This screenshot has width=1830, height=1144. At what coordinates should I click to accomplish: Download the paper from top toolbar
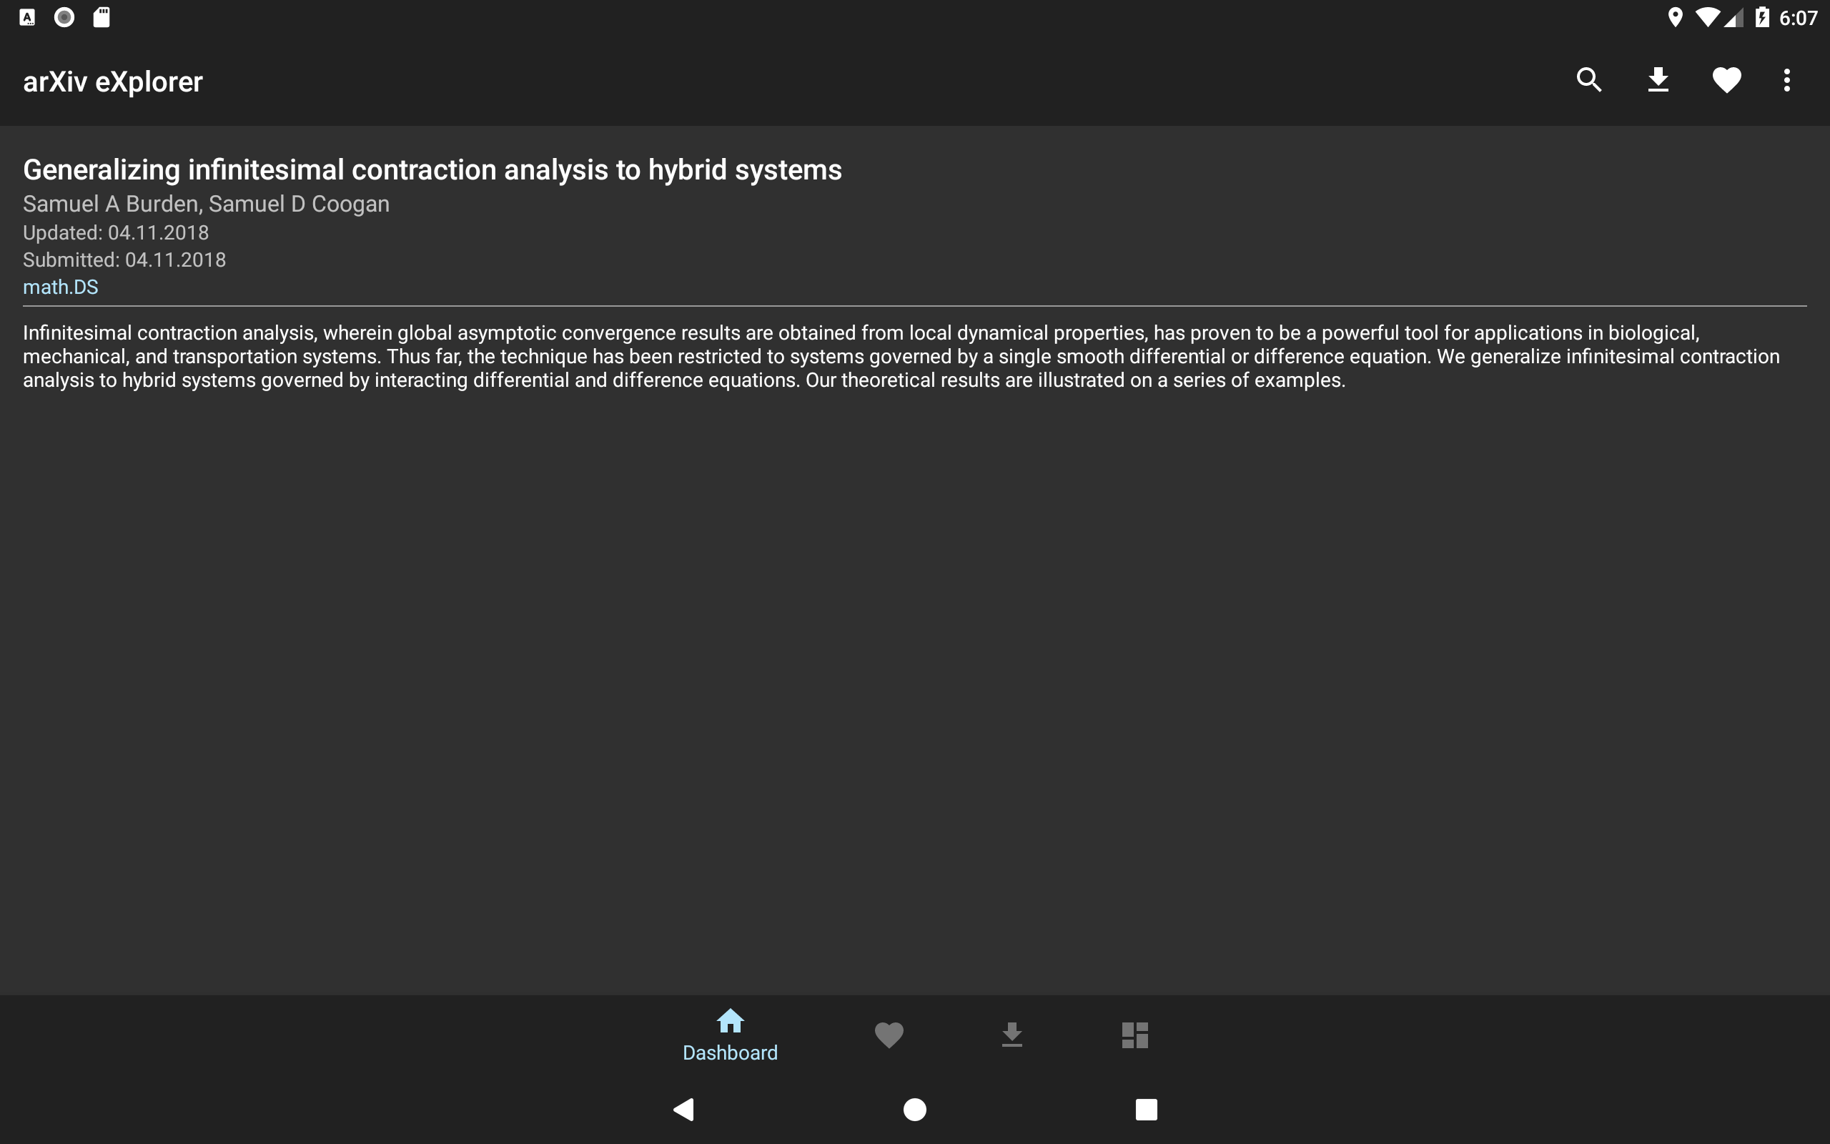[x=1658, y=80]
